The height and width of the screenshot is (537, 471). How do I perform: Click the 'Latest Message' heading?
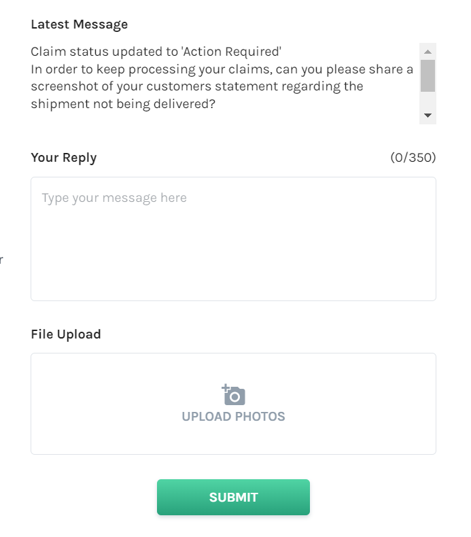(x=79, y=24)
